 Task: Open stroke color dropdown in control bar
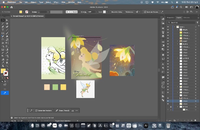point(29,12)
